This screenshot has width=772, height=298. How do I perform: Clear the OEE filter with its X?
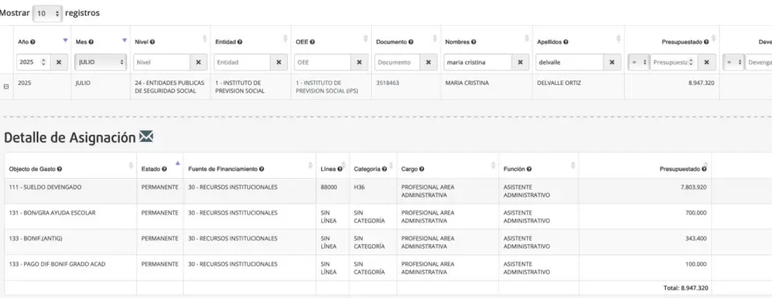tap(359, 62)
